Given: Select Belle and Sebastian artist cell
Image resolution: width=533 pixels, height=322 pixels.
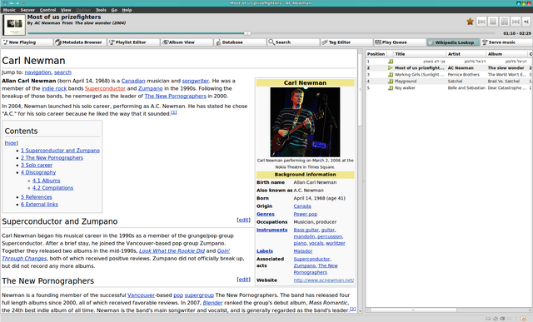Looking at the screenshot, I should pyautogui.click(x=466, y=87).
